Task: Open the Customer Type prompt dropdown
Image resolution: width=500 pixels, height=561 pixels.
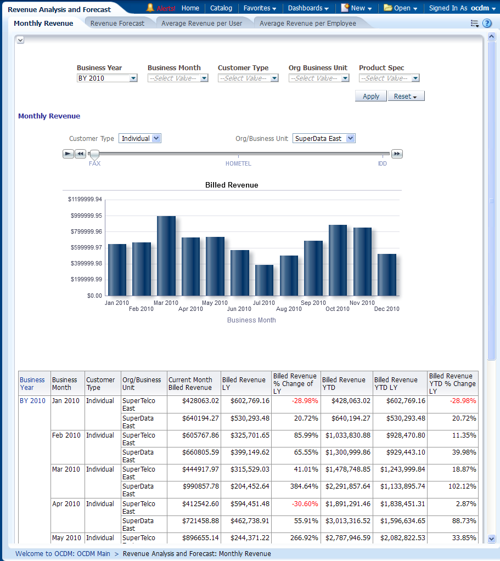Action: (x=274, y=78)
